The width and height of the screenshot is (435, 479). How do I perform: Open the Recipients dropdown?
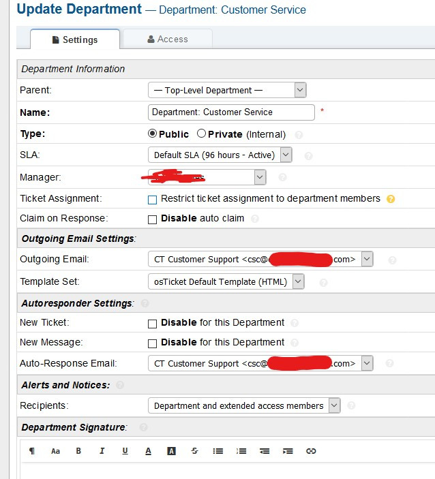pos(244,405)
